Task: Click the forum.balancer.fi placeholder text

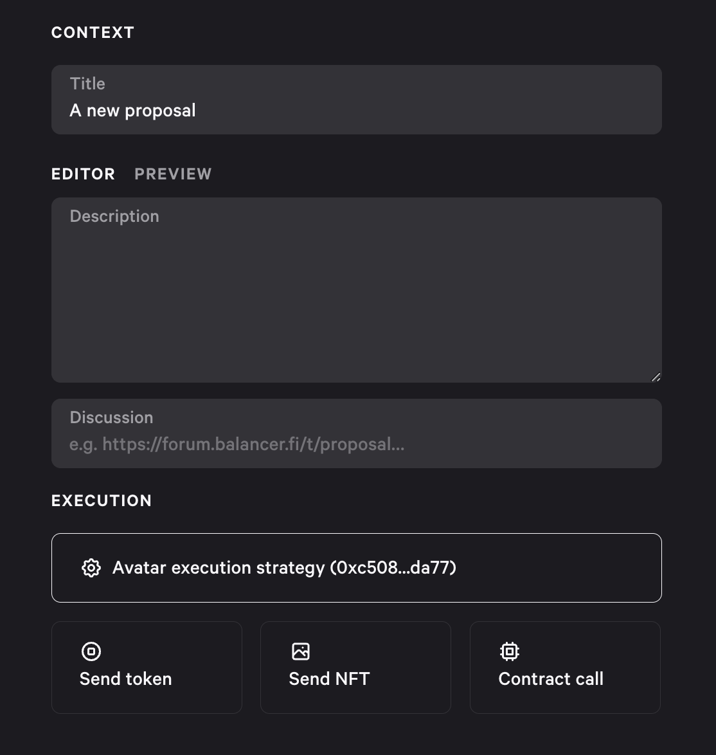Action: [x=237, y=444]
